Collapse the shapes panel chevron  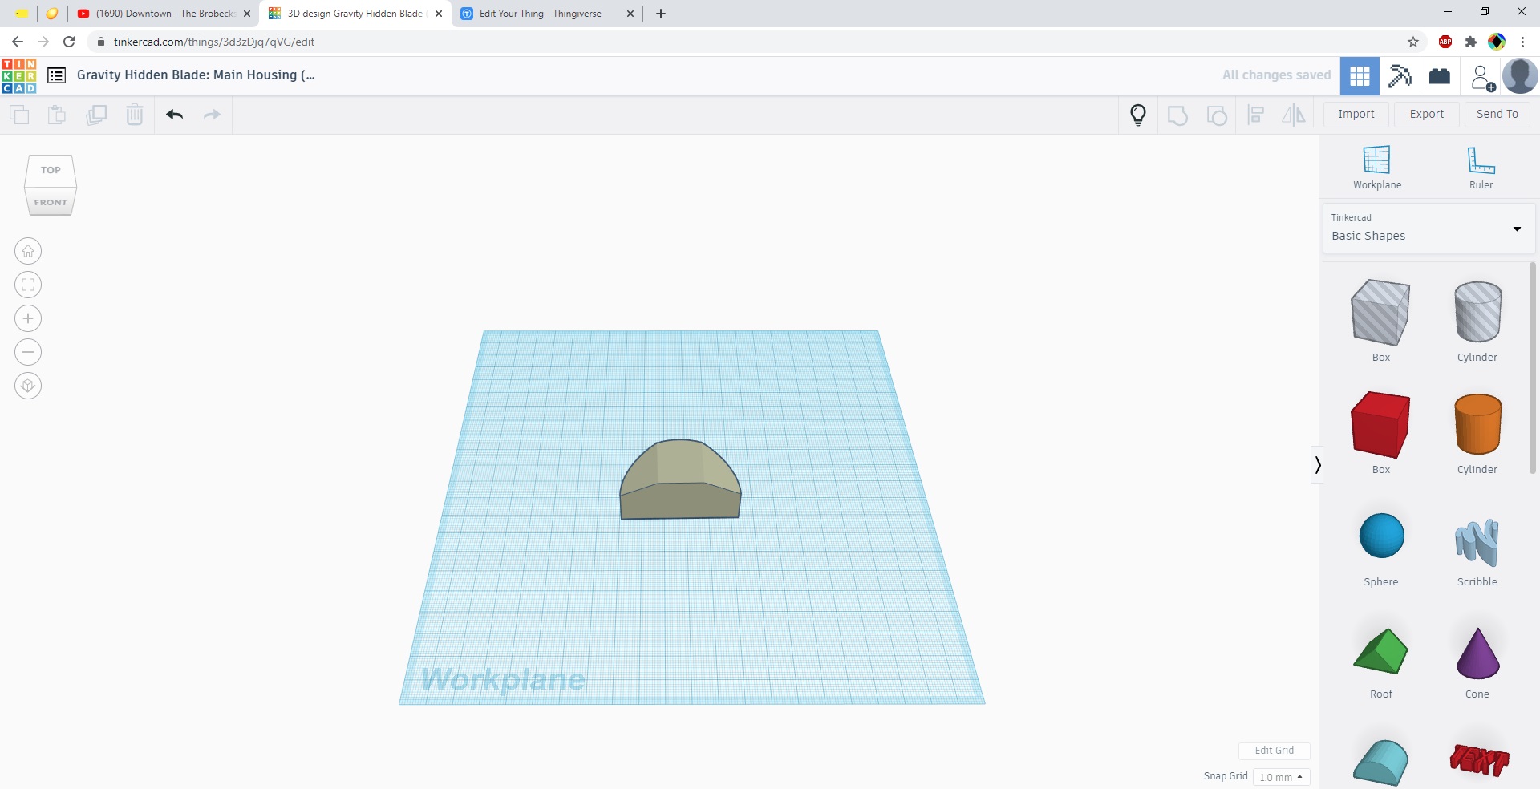pos(1317,464)
